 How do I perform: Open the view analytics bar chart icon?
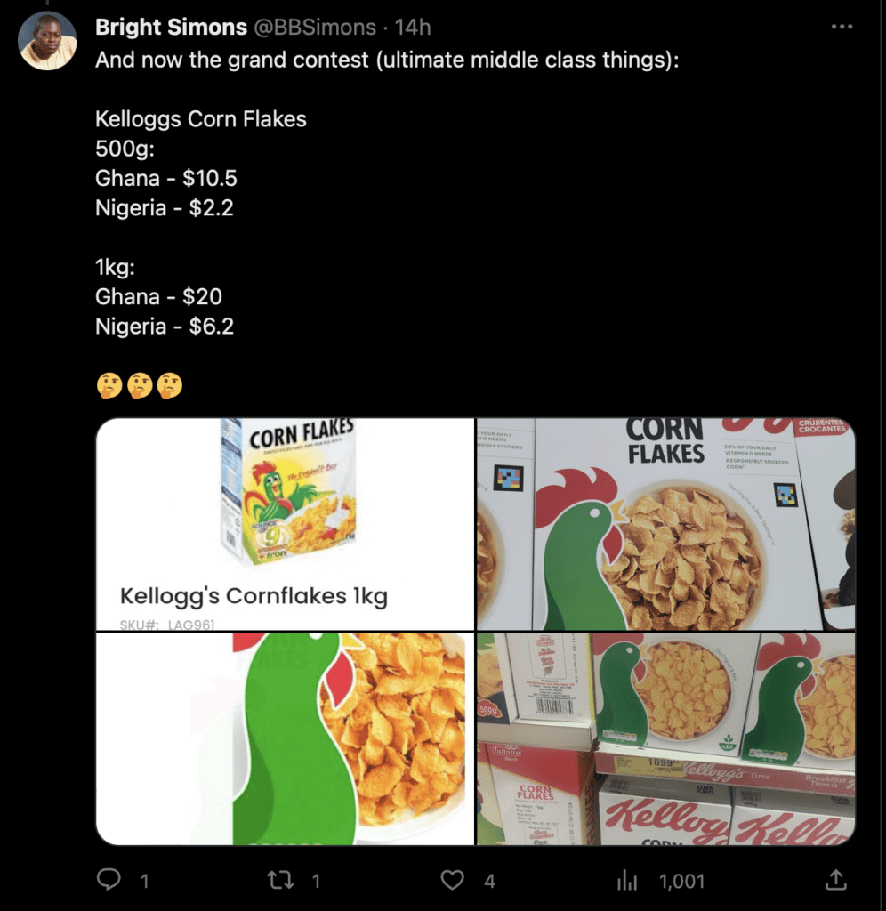pyautogui.click(x=627, y=881)
